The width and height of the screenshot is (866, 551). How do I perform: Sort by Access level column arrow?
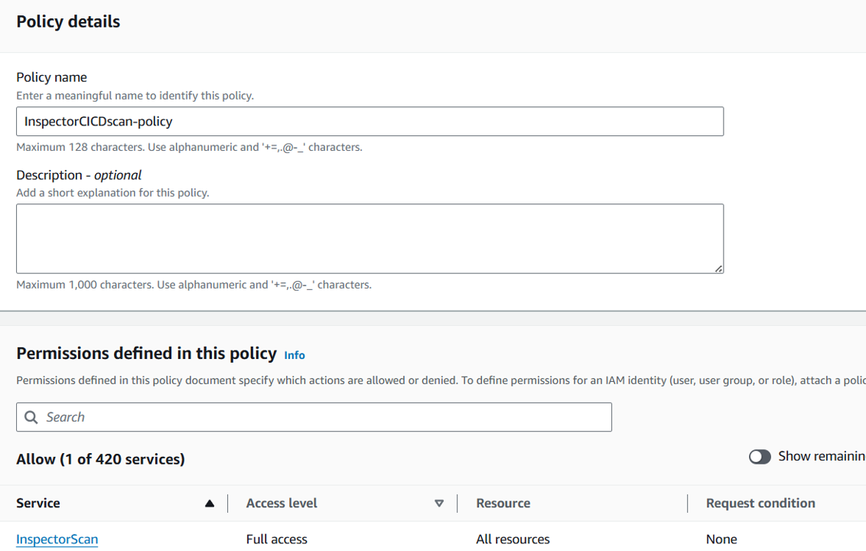tap(439, 504)
